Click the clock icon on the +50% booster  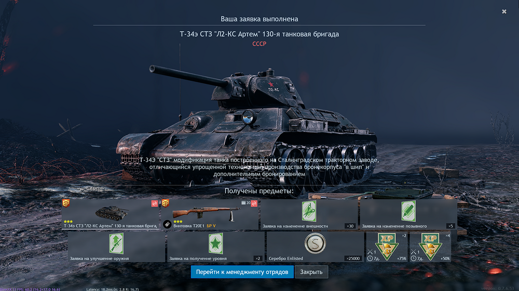coord(414,258)
